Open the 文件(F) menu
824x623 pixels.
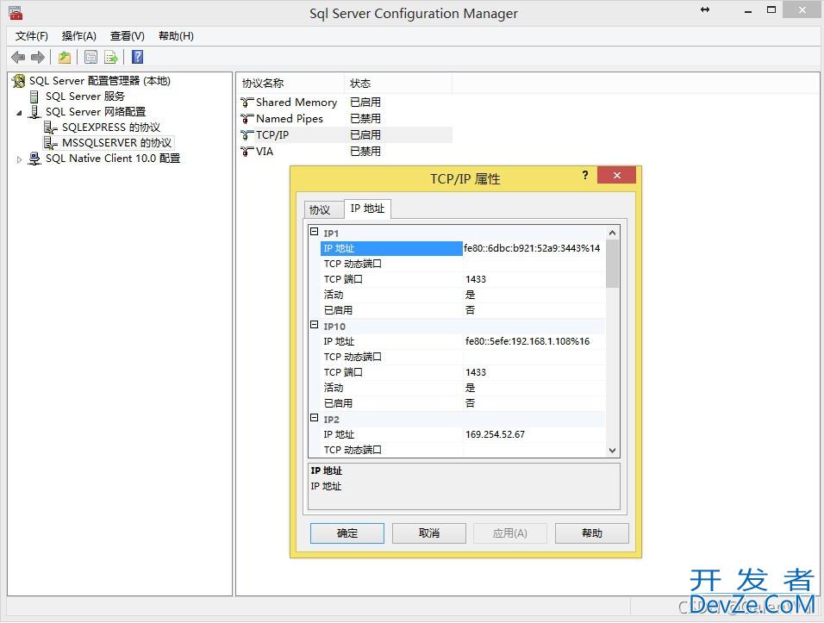click(32, 35)
